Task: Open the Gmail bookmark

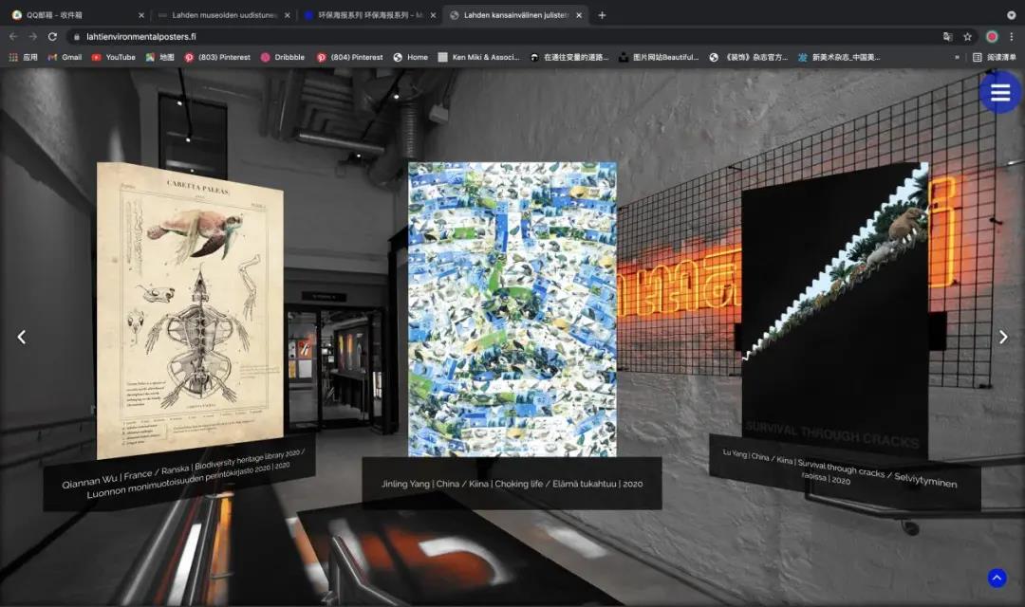Action: tap(65, 58)
